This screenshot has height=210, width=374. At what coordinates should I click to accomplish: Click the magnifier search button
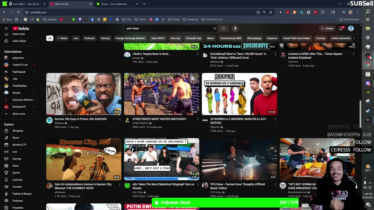(x=223, y=28)
